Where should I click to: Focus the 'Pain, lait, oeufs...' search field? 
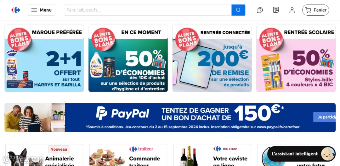coord(148,10)
